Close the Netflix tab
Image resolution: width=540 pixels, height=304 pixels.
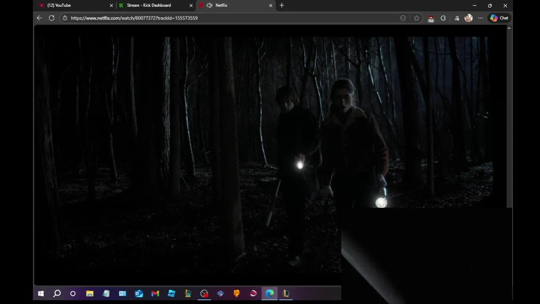[x=271, y=5]
